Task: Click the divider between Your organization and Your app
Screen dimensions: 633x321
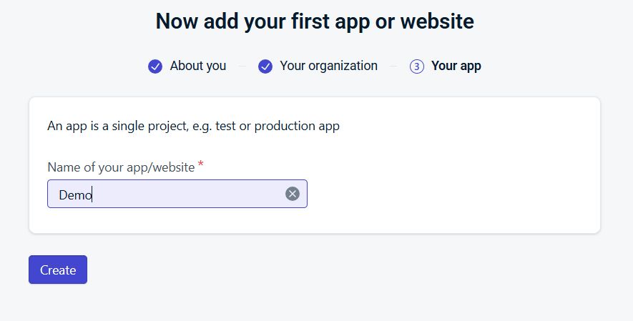Action: pyautogui.click(x=393, y=66)
